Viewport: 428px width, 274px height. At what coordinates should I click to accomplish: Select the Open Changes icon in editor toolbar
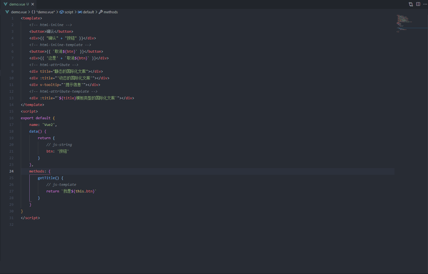click(x=411, y=4)
